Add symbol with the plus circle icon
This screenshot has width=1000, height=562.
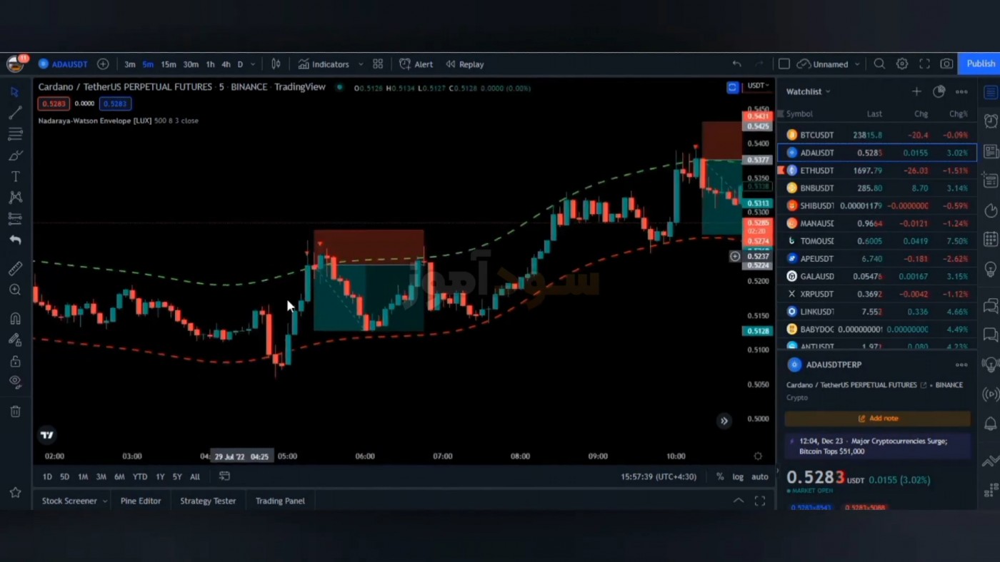coord(103,64)
